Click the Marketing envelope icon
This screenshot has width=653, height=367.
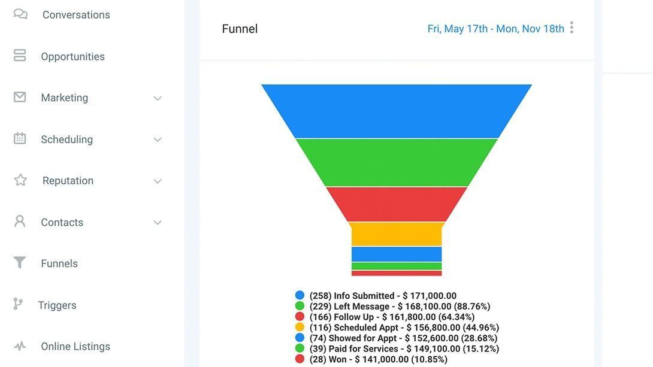pos(20,97)
